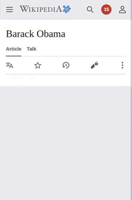This screenshot has height=200, width=132.
Task: Open the hamburger main menu
Action: (10, 9)
